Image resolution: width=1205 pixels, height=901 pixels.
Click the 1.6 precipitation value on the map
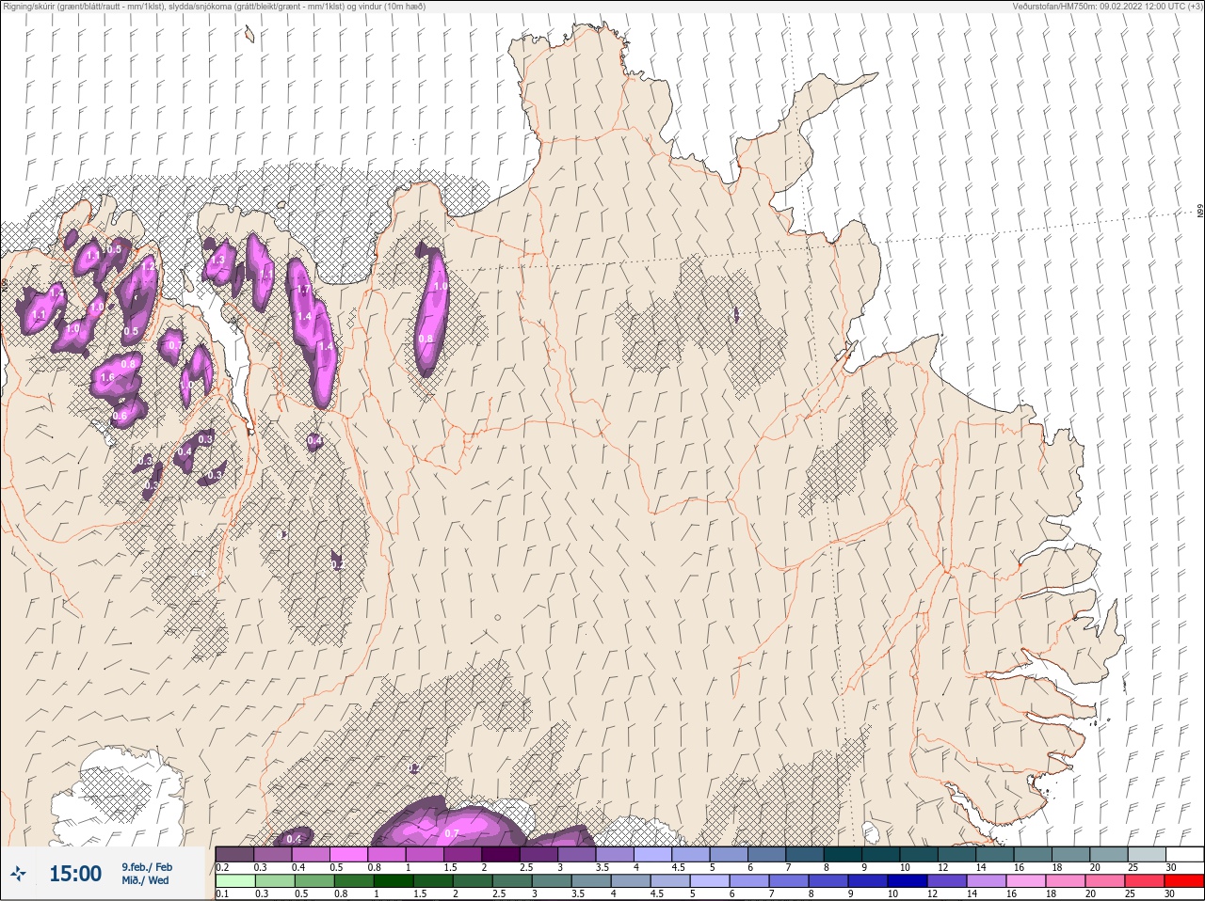(106, 378)
